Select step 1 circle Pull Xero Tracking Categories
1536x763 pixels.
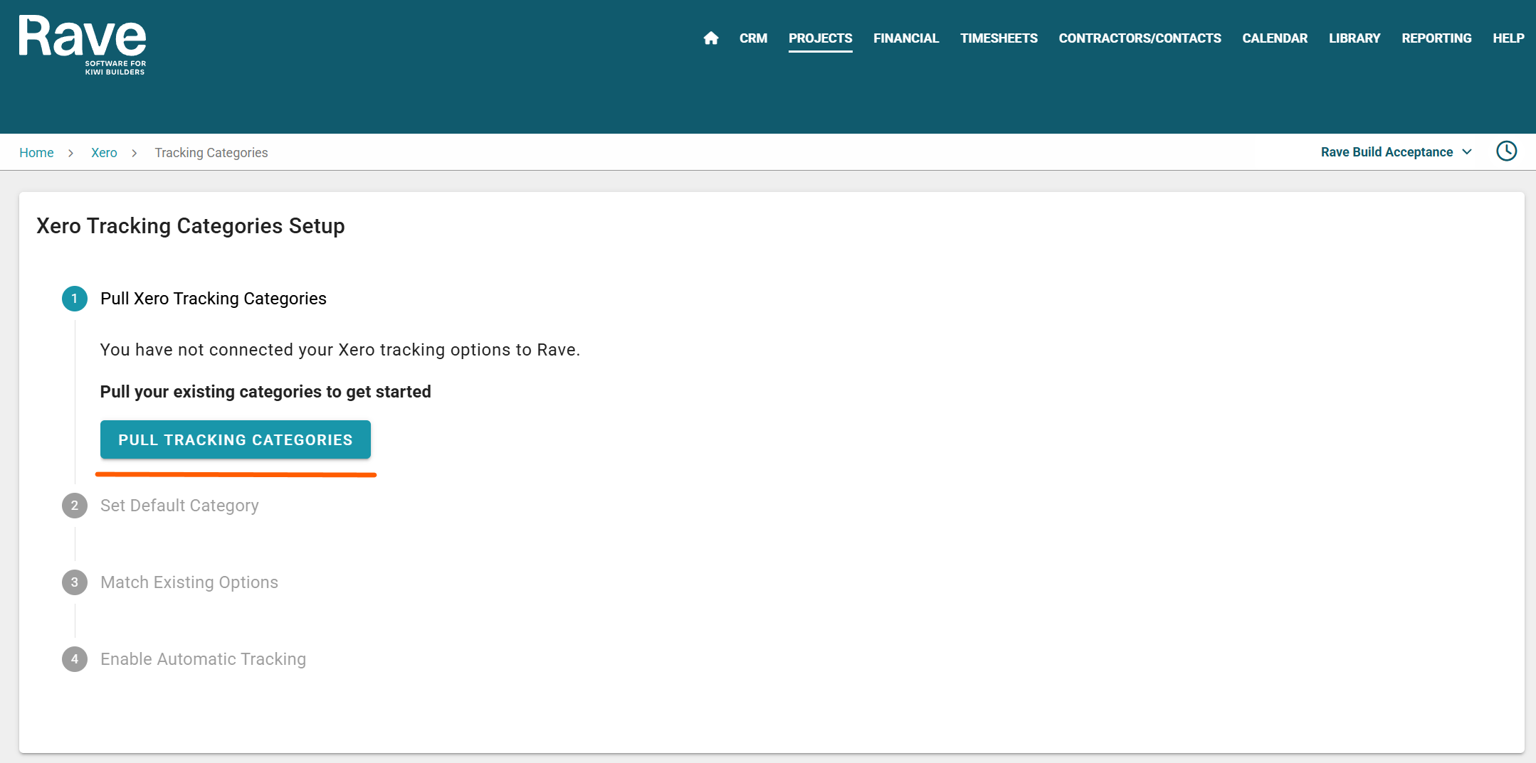75,299
